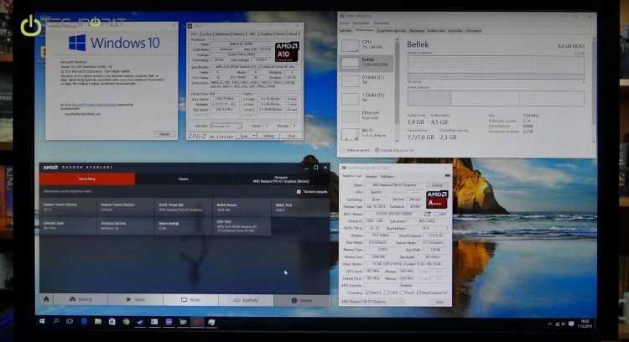The image size is (629, 342).
Task: Click the Windows logo in About Windows dialog
Action: point(77,43)
